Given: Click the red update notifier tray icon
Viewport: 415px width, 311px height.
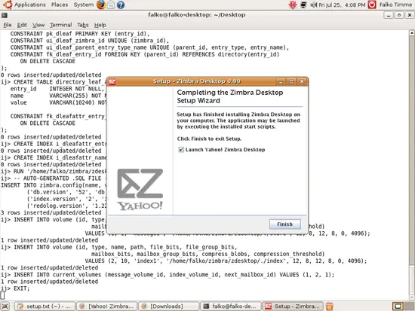Looking at the screenshot, I should pos(293,5).
